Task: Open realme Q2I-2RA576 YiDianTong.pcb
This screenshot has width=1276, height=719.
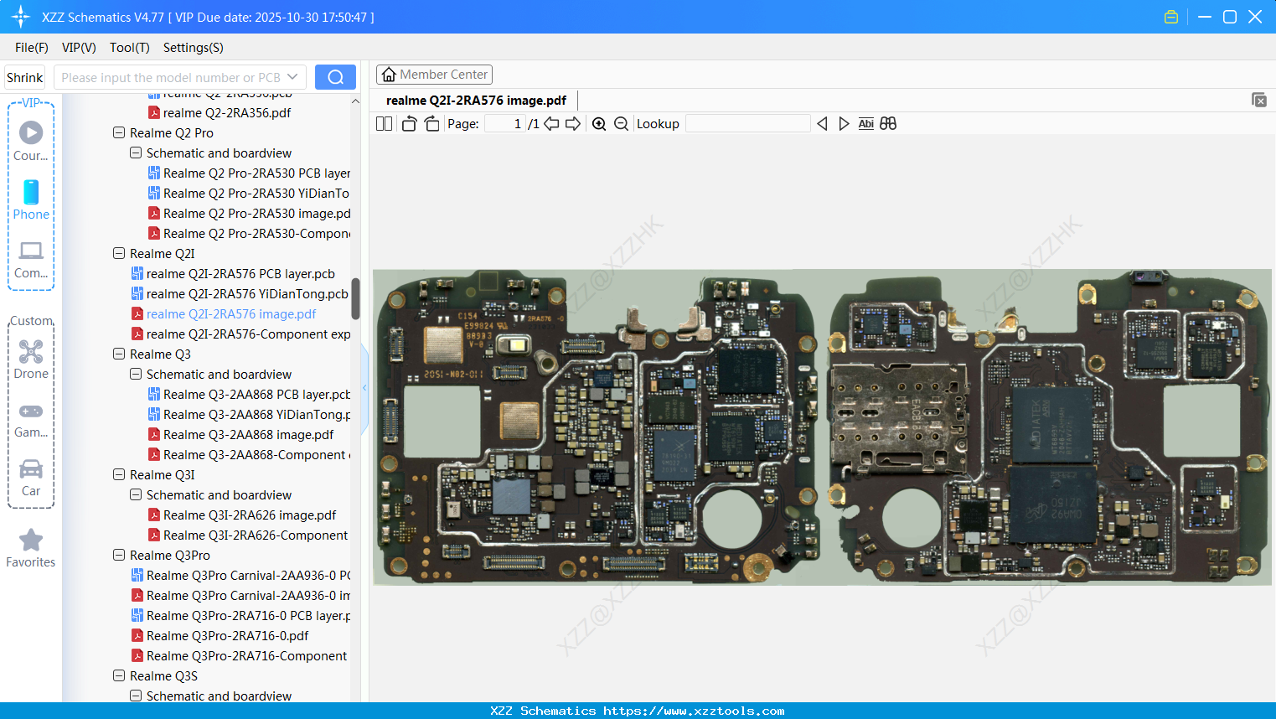Action: tap(240, 294)
